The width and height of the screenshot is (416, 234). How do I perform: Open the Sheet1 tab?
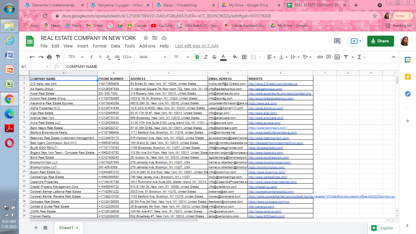tap(69, 228)
